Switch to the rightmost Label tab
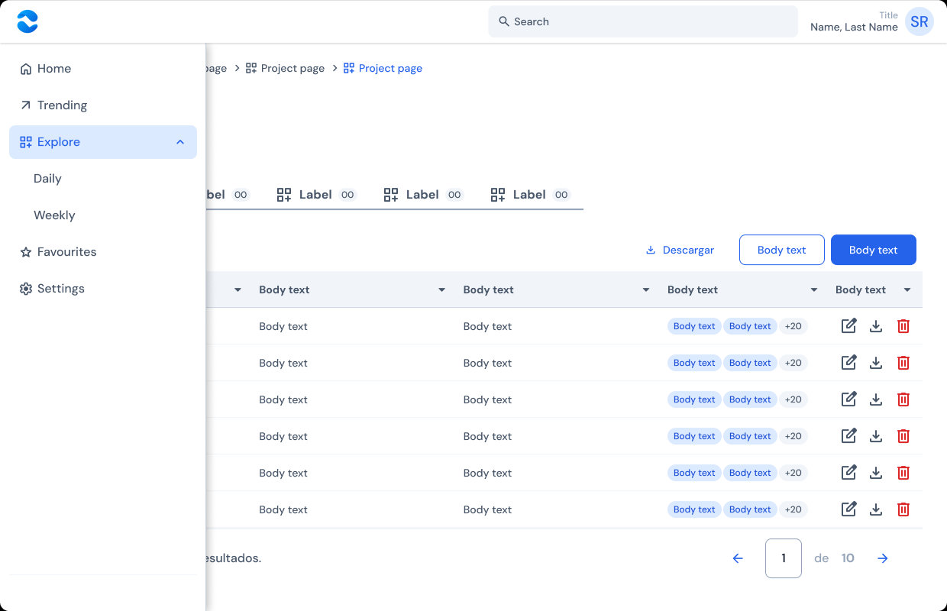947x611 pixels. pyautogui.click(x=530, y=195)
